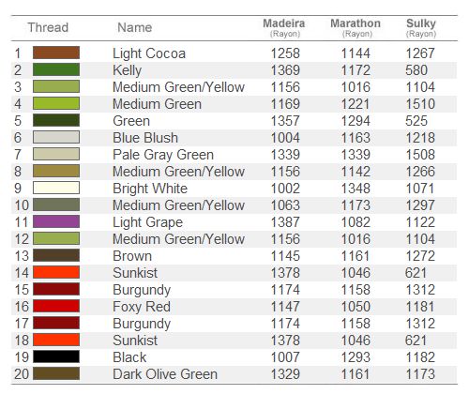Image resolution: width=469 pixels, height=394 pixels.
Task: Click the Black thread color swatch
Action: coord(56,356)
